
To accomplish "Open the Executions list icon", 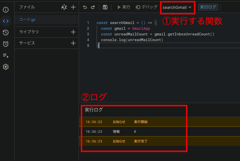I will tap(6, 56).
